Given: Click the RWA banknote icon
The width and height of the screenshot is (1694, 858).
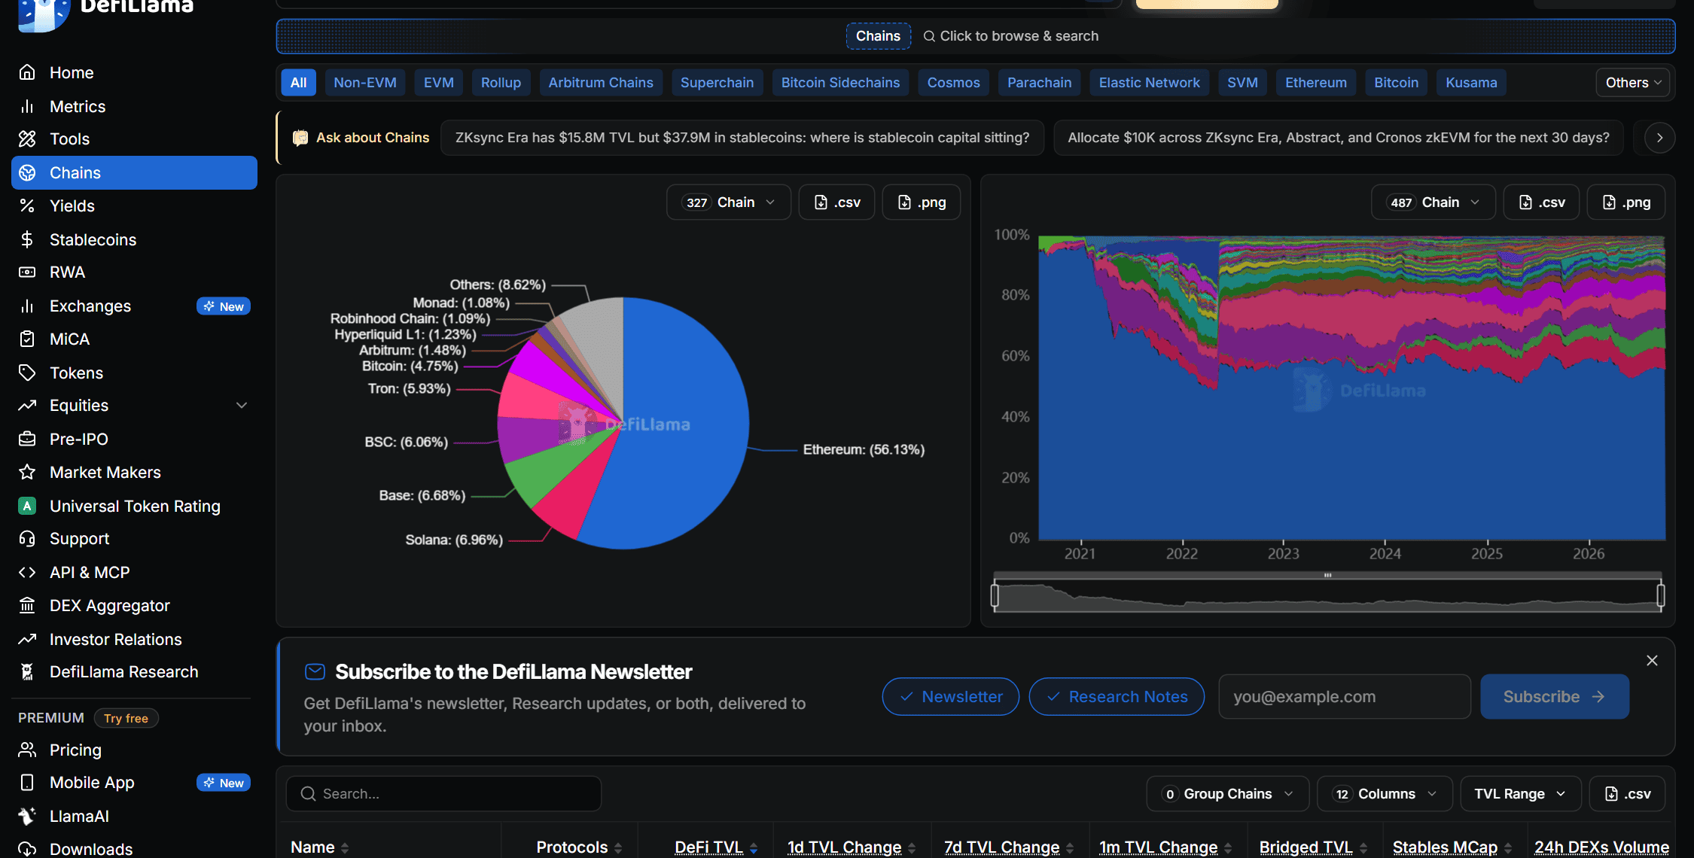Looking at the screenshot, I should (x=27, y=272).
